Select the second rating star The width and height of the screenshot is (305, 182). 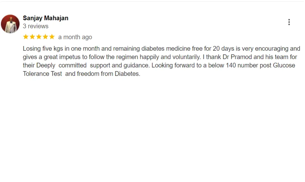pos(32,37)
